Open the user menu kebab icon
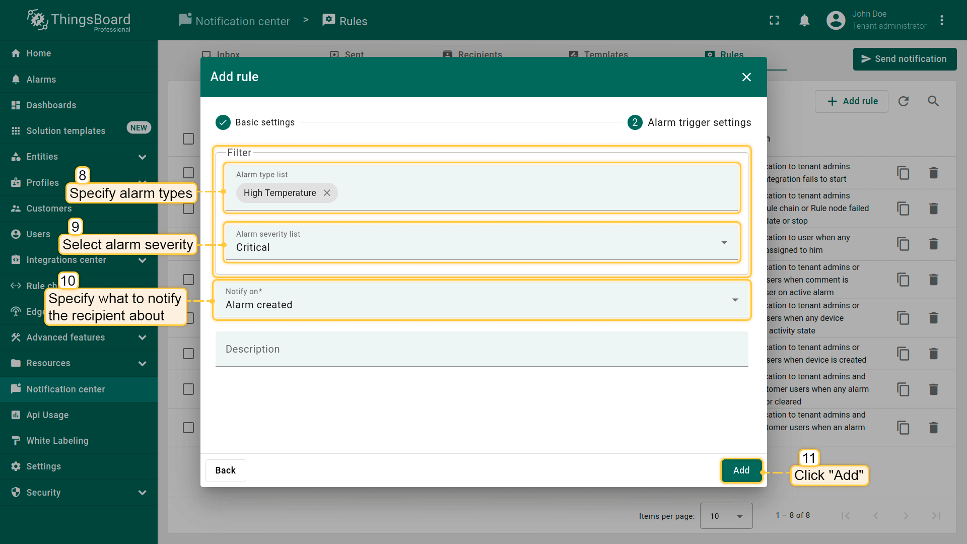 coord(941,21)
